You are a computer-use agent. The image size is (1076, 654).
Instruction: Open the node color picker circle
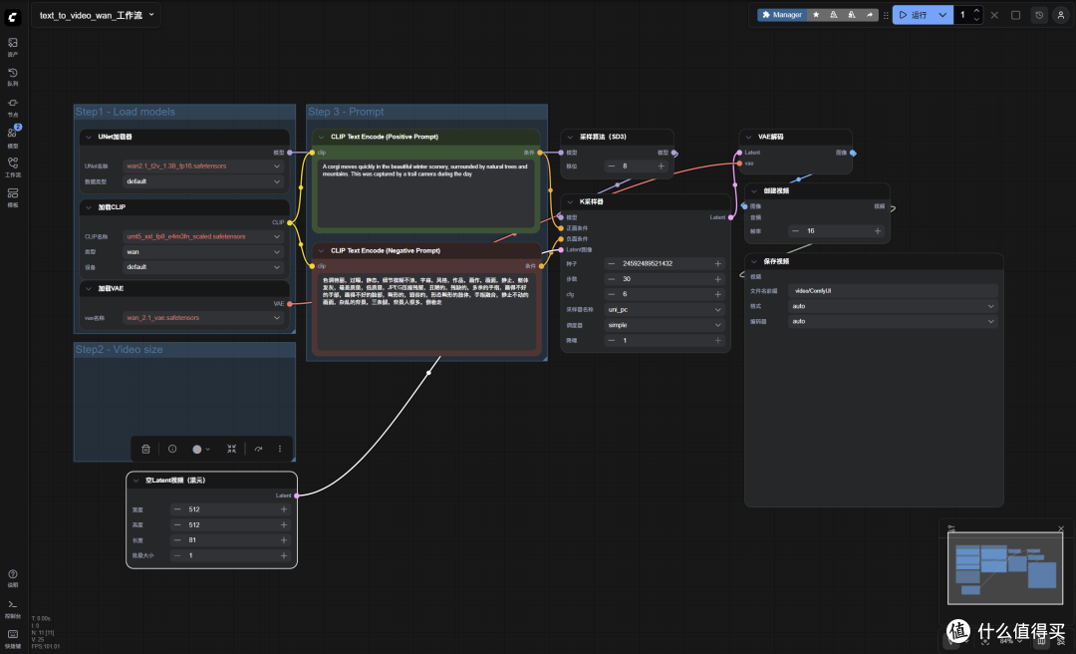pyautogui.click(x=201, y=449)
